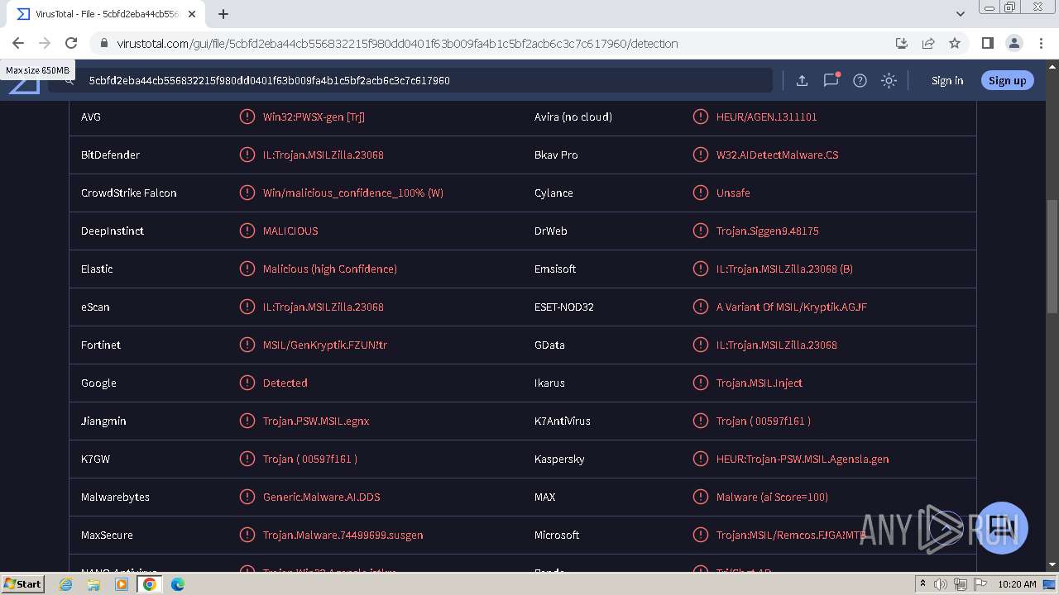Click the Cylance alert icon
The image size is (1059, 595).
pos(700,193)
